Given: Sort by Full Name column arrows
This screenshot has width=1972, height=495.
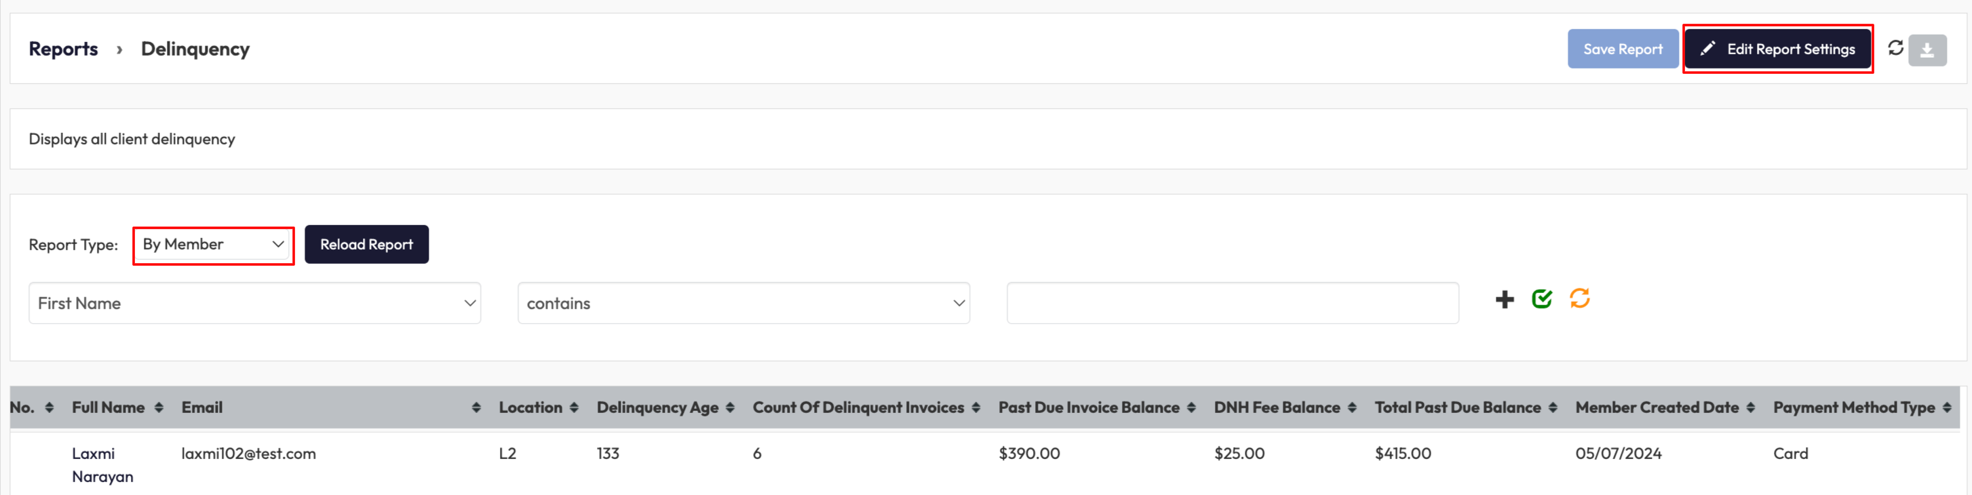Looking at the screenshot, I should pos(159,408).
